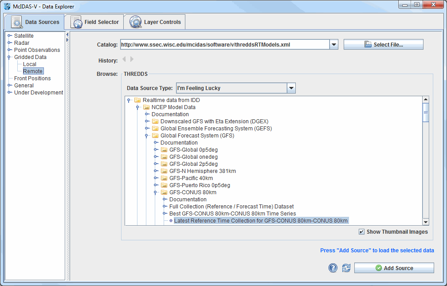Toggle Show Thumbnail Images checkbox

tap(362, 232)
